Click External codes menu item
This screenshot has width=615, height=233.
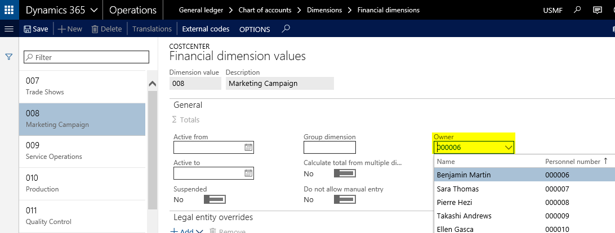(x=206, y=29)
